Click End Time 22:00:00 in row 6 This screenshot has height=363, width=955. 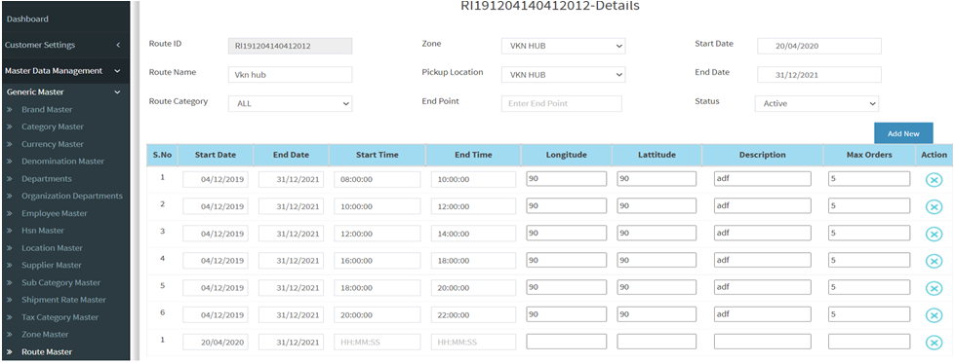coord(473,315)
